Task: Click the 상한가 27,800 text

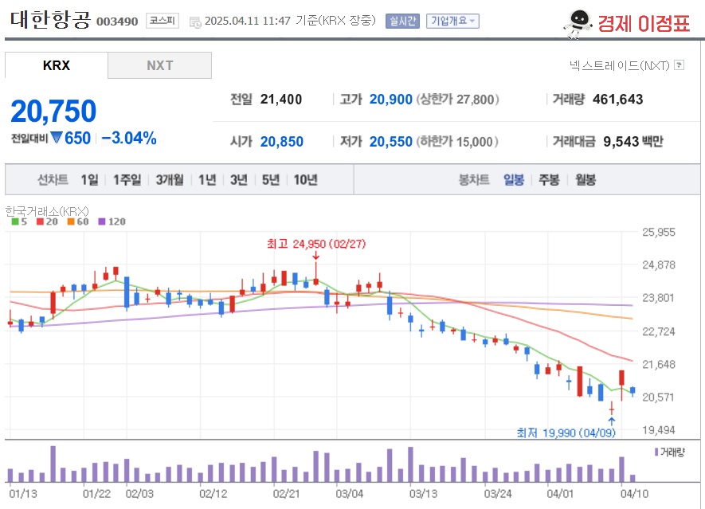Action: coord(458,100)
